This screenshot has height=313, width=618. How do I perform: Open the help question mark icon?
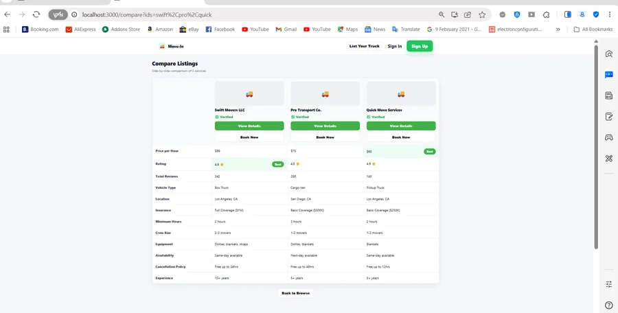click(x=609, y=305)
